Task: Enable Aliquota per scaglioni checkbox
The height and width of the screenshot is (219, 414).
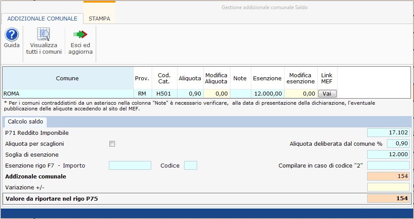Action: (x=112, y=144)
